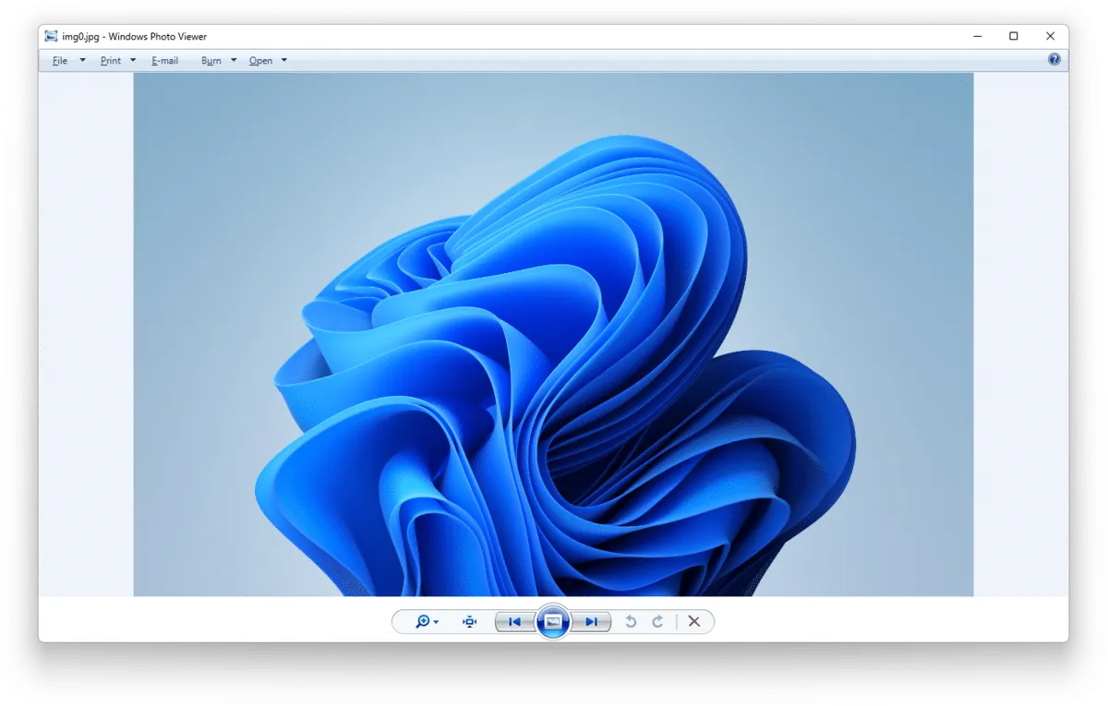Expand the Burn dropdown arrow
Viewport: 1108px width, 706px height.
(x=234, y=61)
